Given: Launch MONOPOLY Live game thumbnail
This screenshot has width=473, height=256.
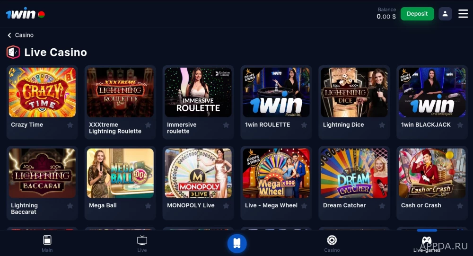Looking at the screenshot, I should [198, 173].
